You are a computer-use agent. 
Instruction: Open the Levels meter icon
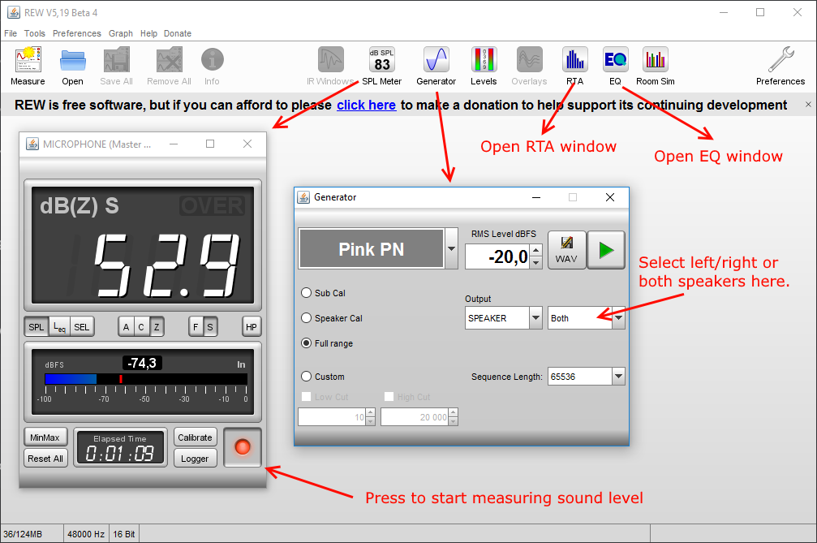coord(484,61)
